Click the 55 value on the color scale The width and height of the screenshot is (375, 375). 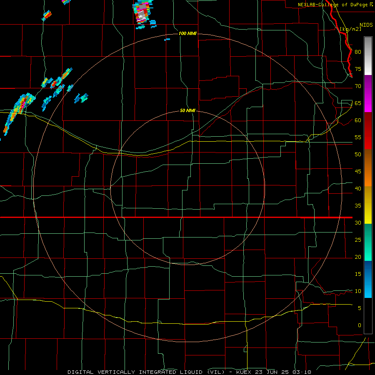358,137
